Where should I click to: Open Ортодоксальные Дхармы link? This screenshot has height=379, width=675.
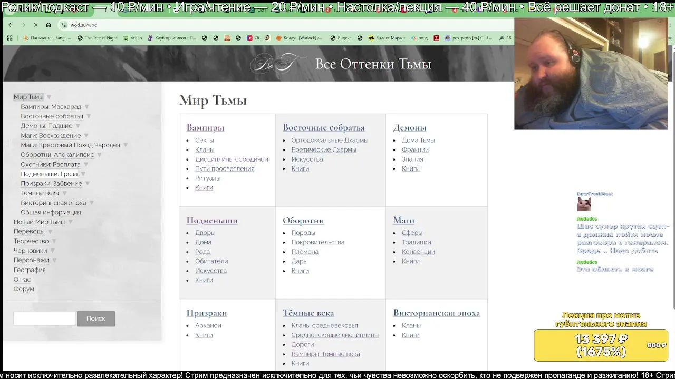click(330, 140)
